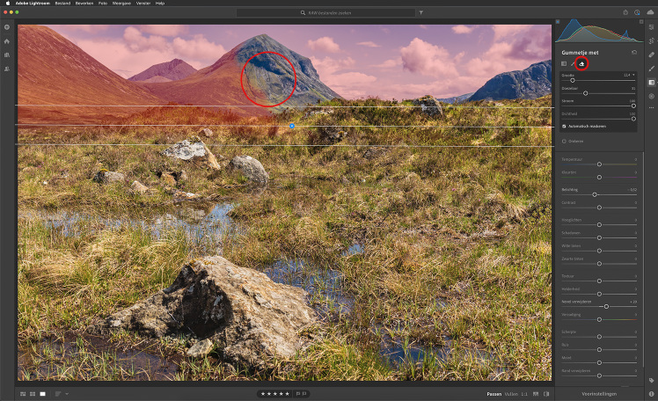Select the Linear Gradient tool

coord(651,83)
